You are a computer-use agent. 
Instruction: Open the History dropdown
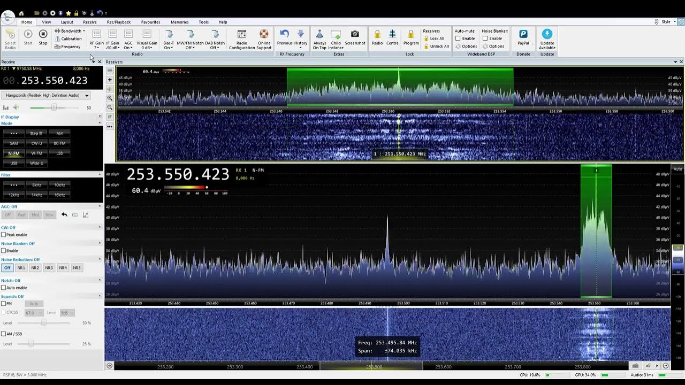tap(301, 37)
